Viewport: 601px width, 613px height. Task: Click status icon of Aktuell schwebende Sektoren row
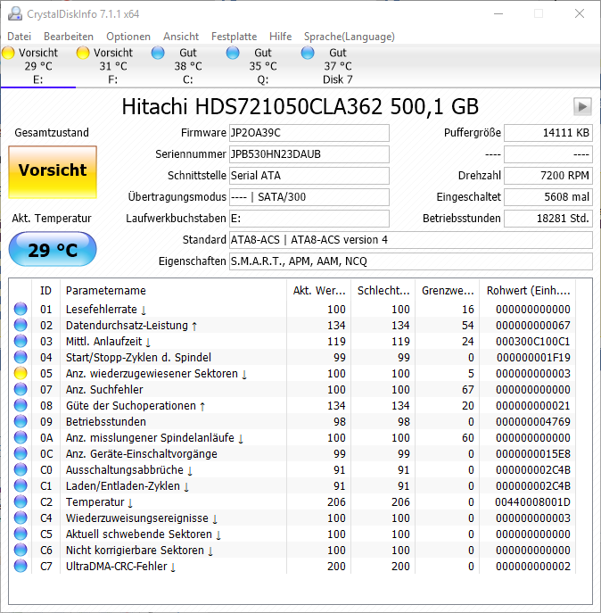point(21,534)
